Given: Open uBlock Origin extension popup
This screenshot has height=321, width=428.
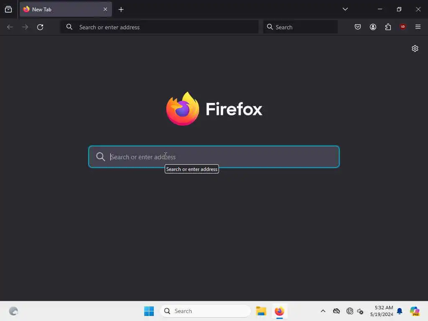Looking at the screenshot, I should [x=403, y=27].
